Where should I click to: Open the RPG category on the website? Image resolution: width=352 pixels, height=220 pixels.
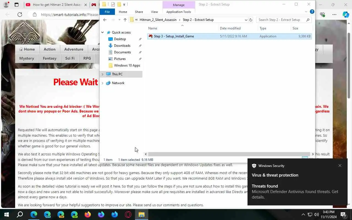[x=87, y=58]
